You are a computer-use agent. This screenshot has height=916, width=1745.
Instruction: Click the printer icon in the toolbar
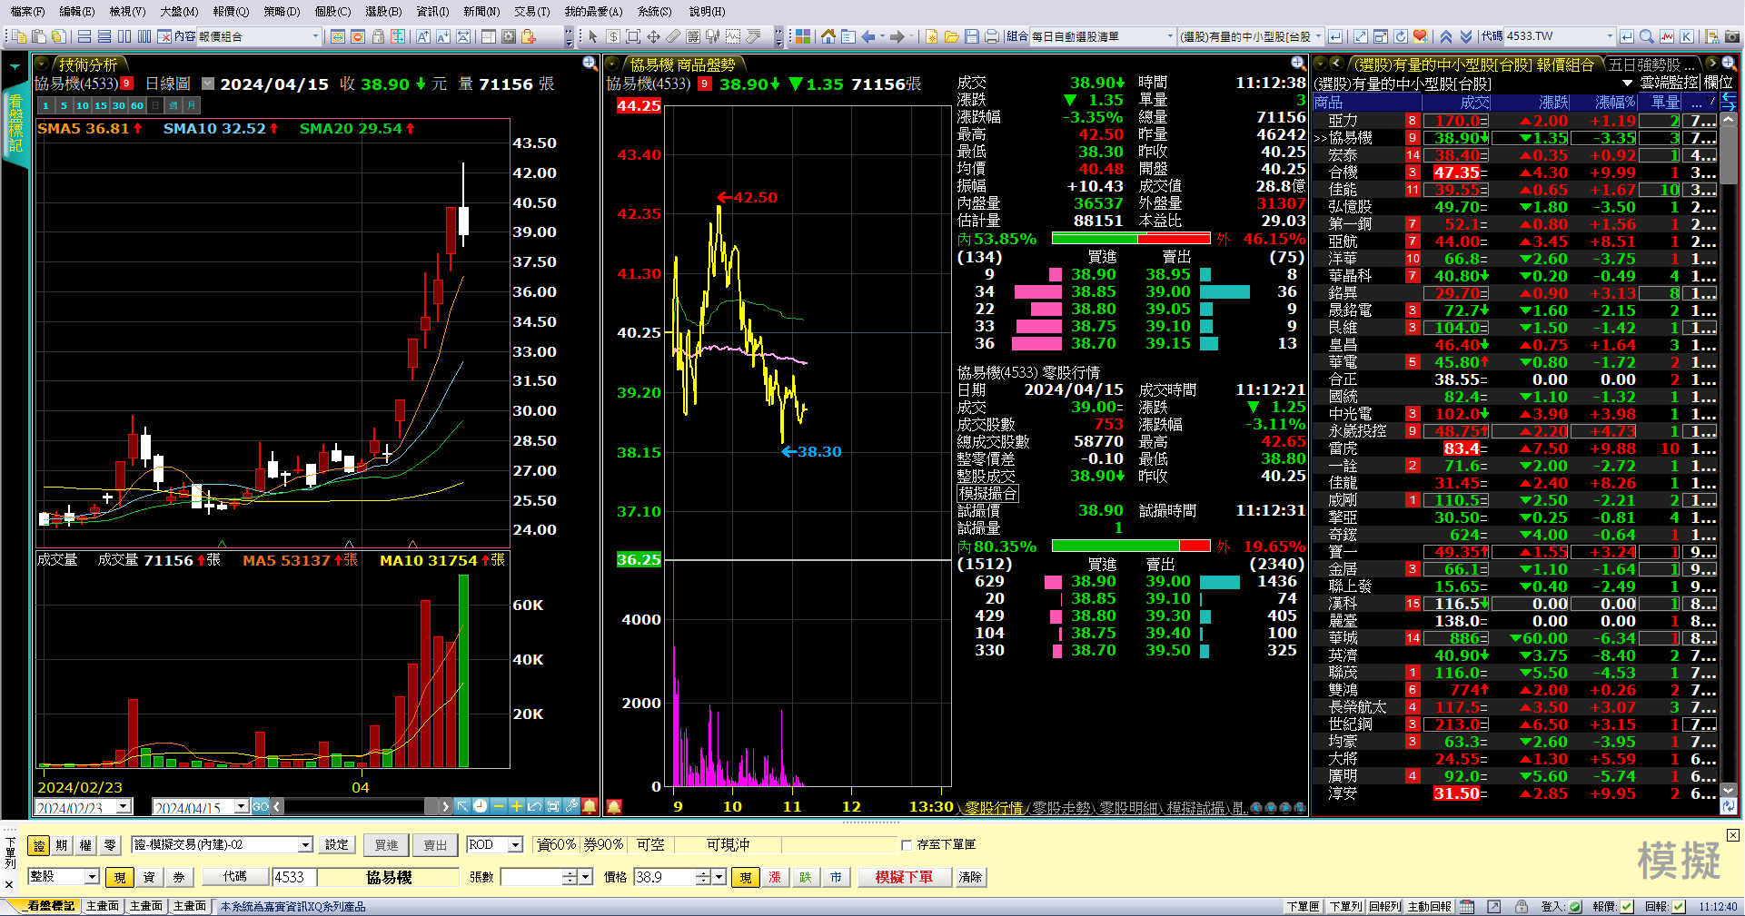coord(991,36)
